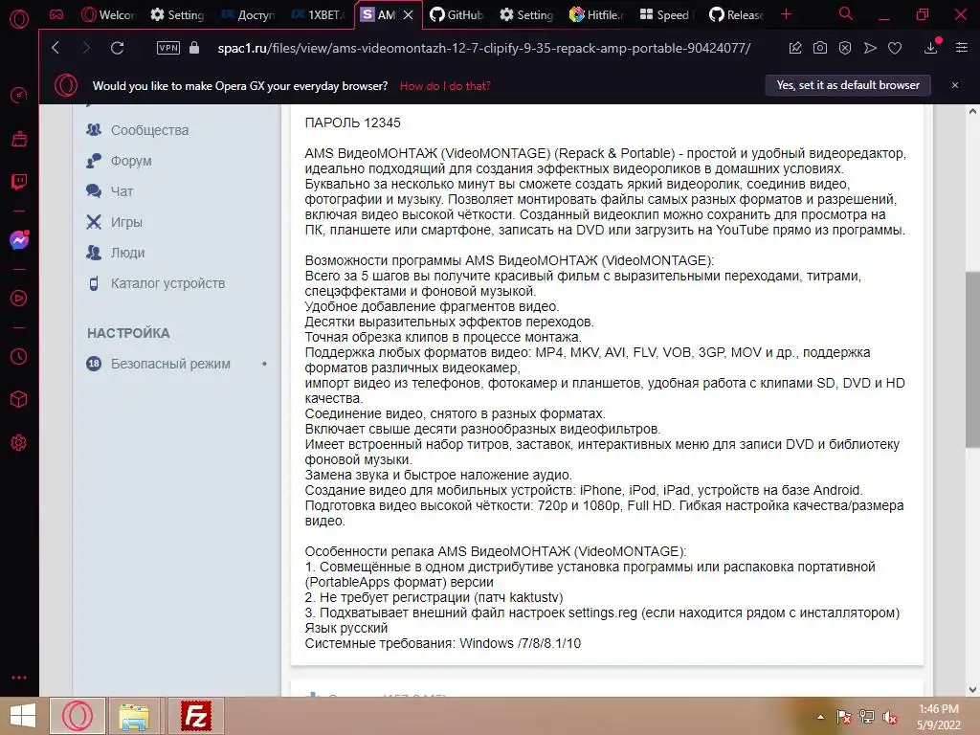Click scrollbar up arrow

click(x=972, y=112)
